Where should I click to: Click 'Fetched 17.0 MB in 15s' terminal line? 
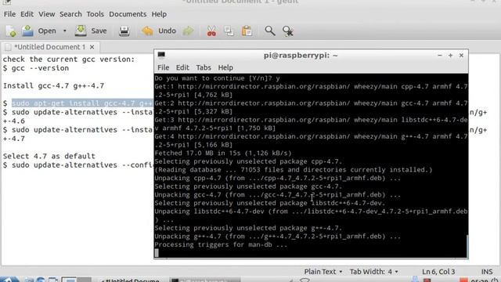223,153
